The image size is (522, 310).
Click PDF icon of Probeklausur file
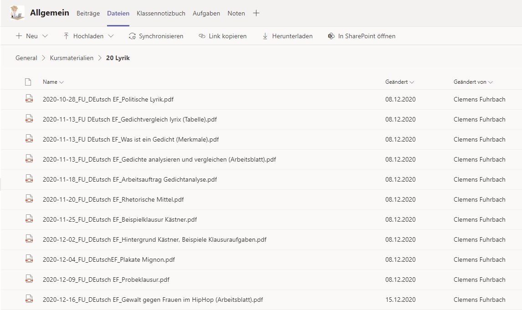tap(29, 280)
